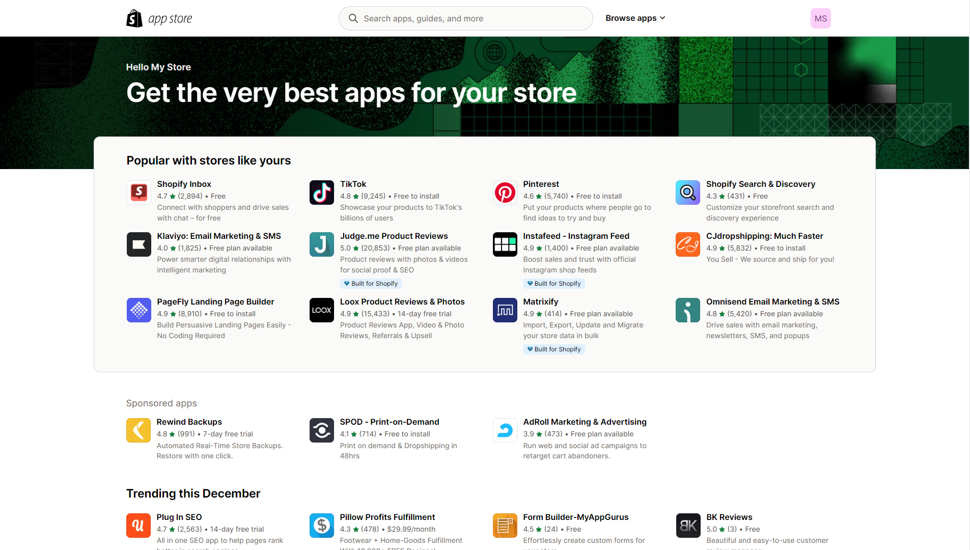Click Built for Shopify badge under Instafeed
Viewport: 970px width, 550px height.
click(x=554, y=284)
